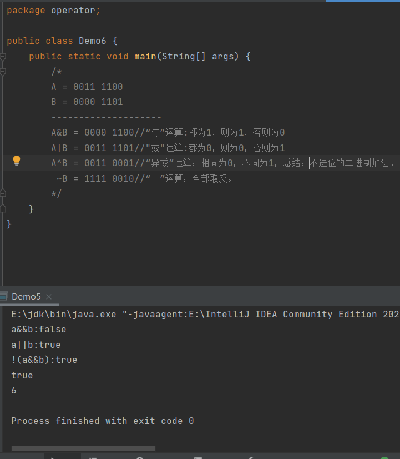The image size is (400, 459).
Task: Click the yellow lightbulb intention icon
Action: [x=17, y=161]
